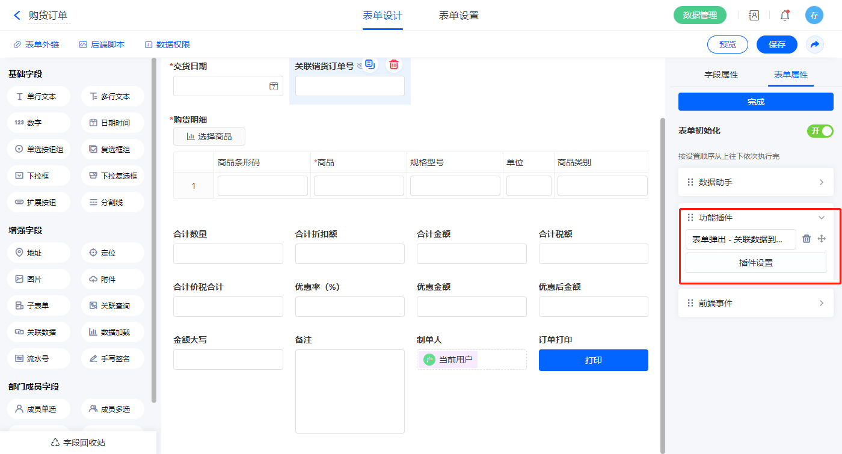Click the blue share arrow icon
This screenshot has height=454, width=842.
(x=815, y=44)
